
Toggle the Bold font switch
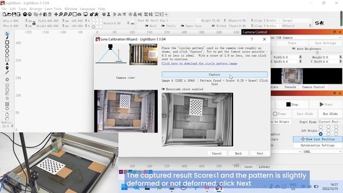point(146,26)
